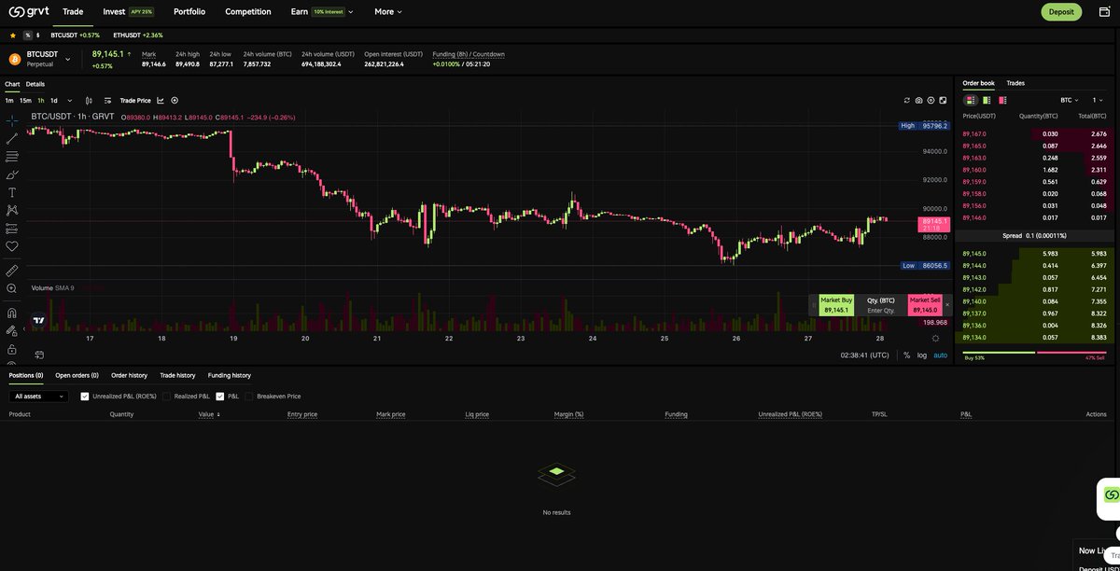1120x571 pixels.
Task: Open the chart patterns tool
Action: (x=12, y=210)
